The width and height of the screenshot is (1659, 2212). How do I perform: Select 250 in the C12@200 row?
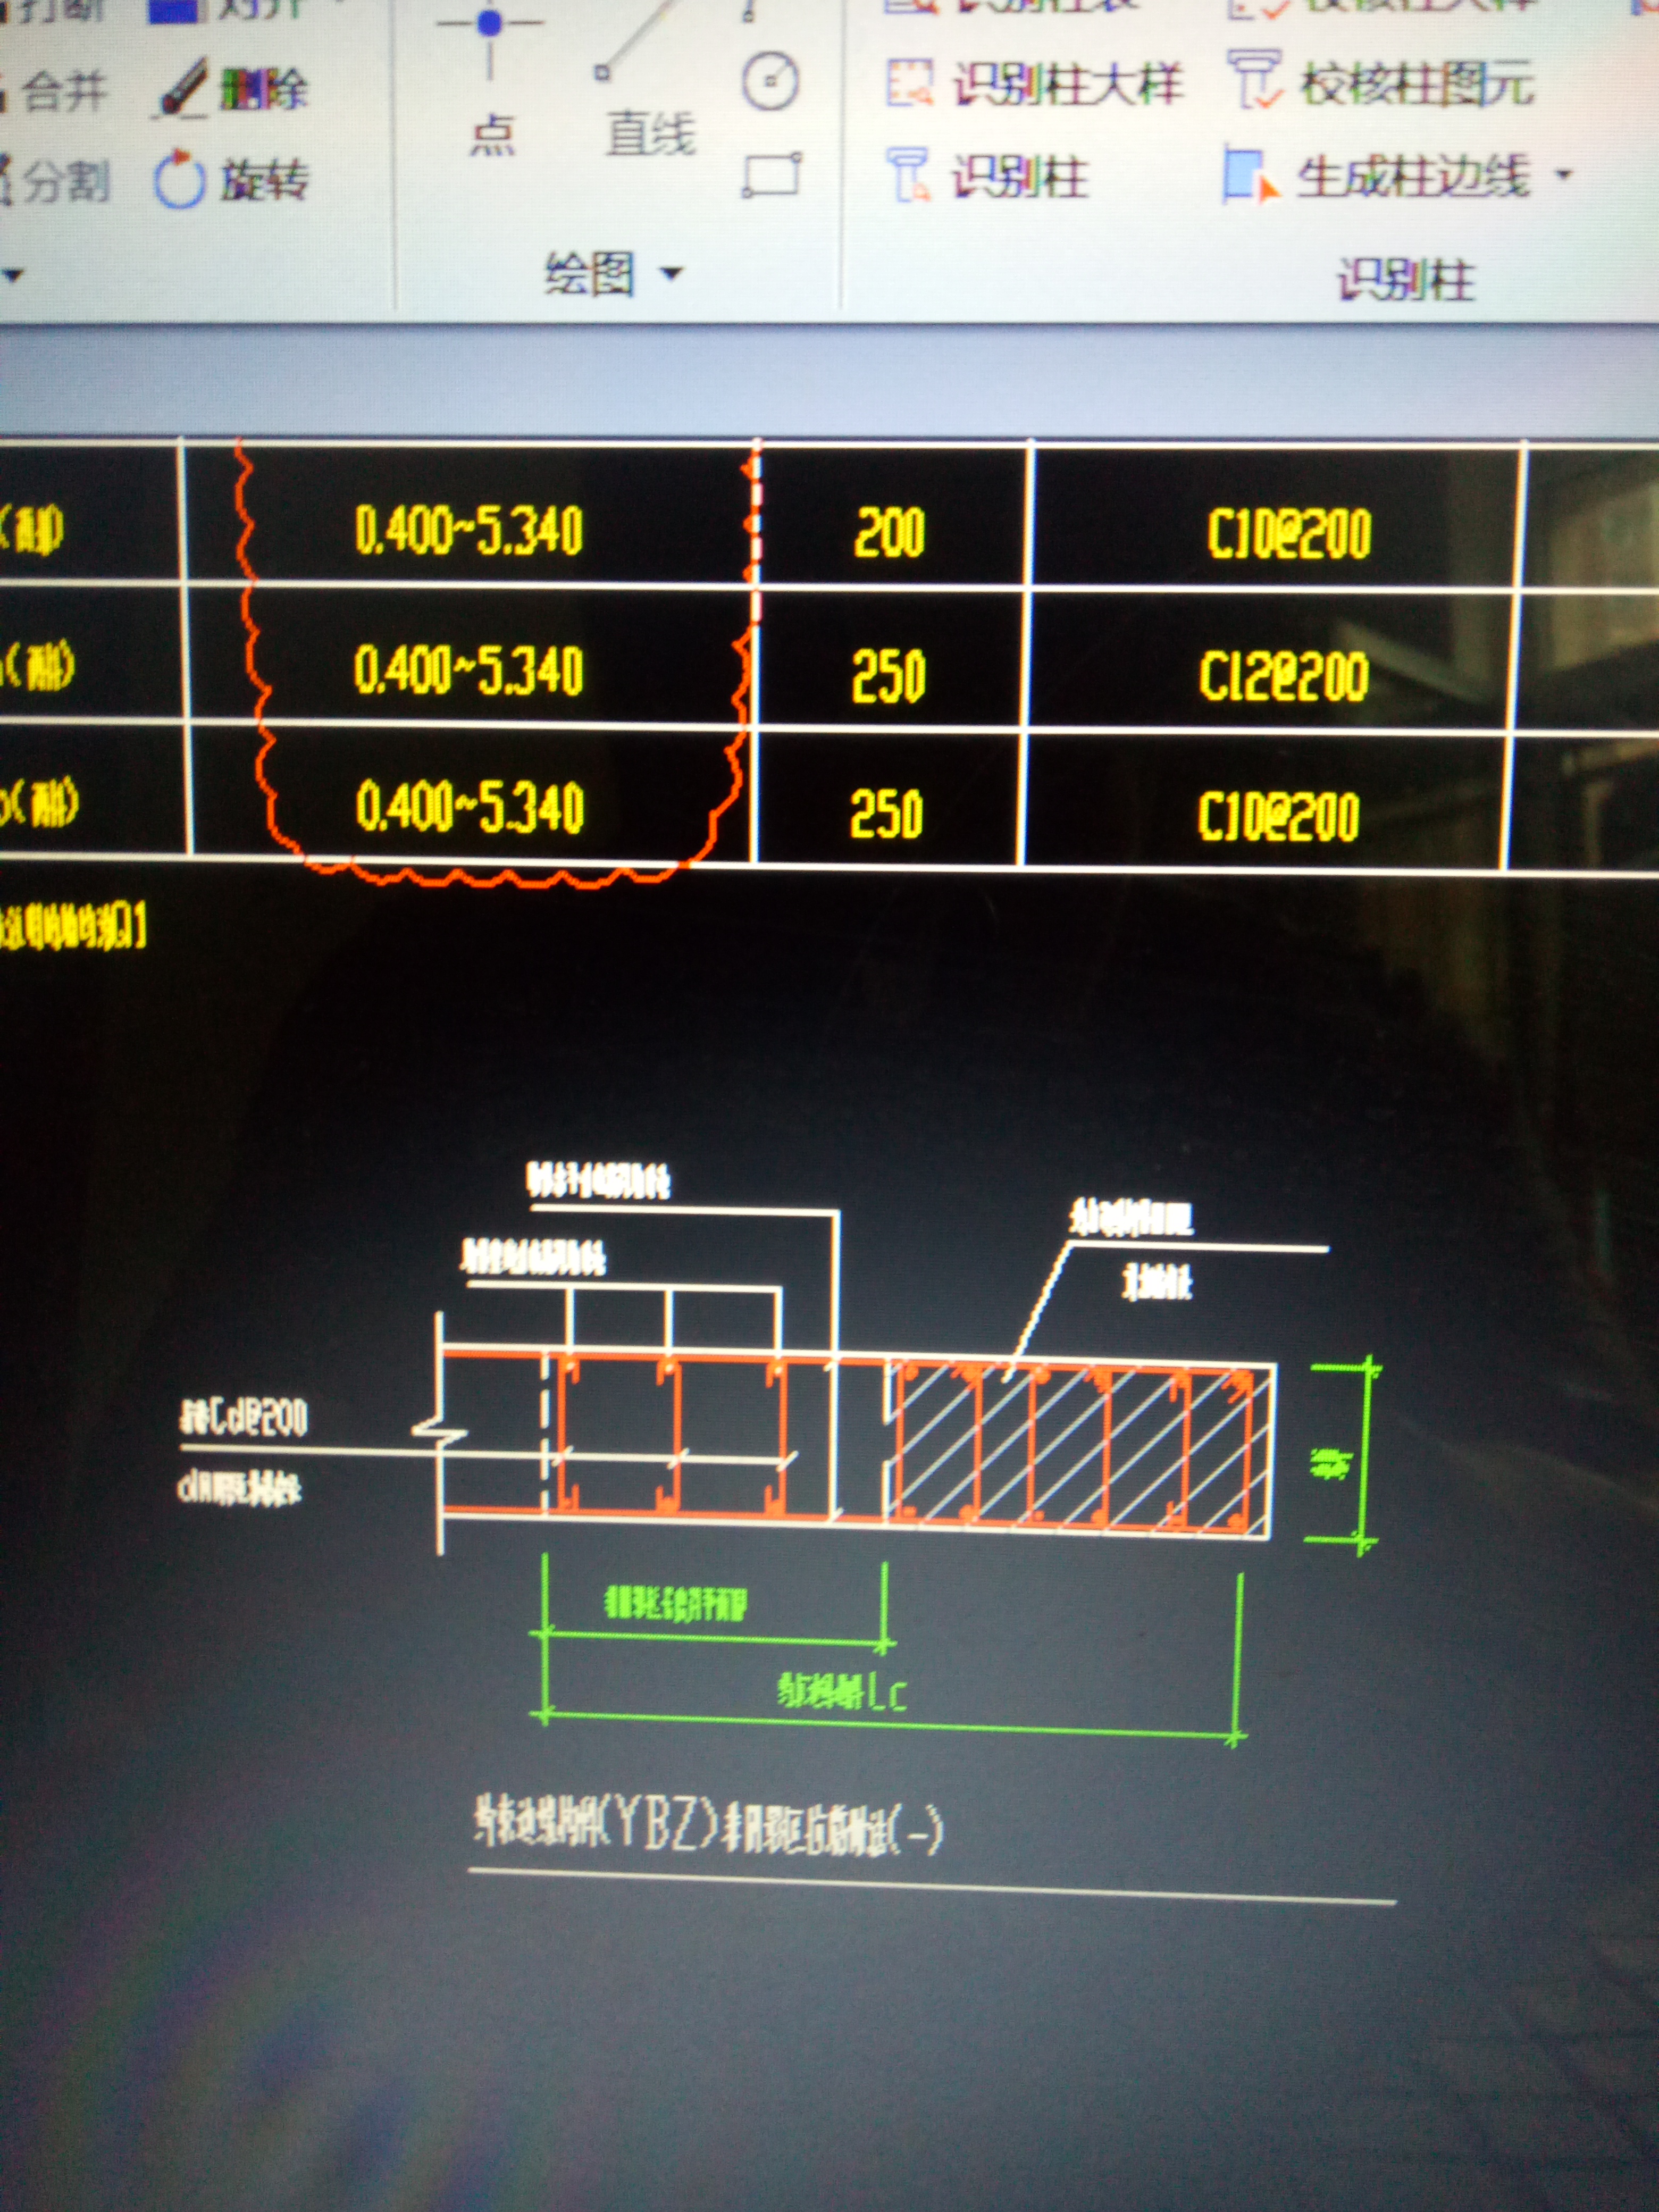click(x=888, y=676)
